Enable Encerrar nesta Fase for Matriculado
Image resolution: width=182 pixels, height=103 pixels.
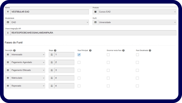tap(108, 78)
